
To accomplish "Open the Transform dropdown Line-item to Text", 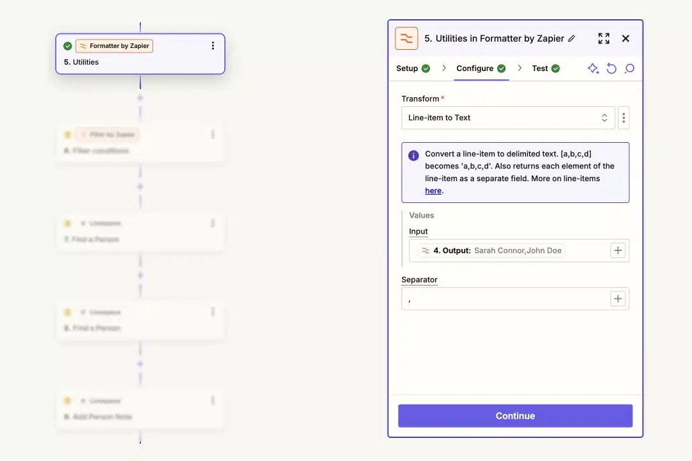I will point(508,118).
